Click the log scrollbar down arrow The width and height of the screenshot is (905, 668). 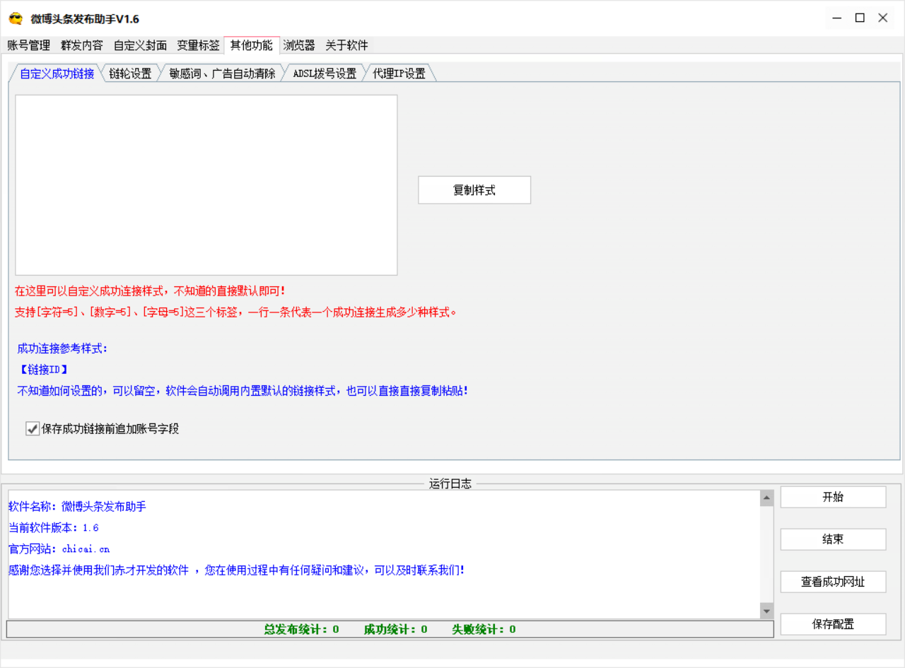[766, 611]
